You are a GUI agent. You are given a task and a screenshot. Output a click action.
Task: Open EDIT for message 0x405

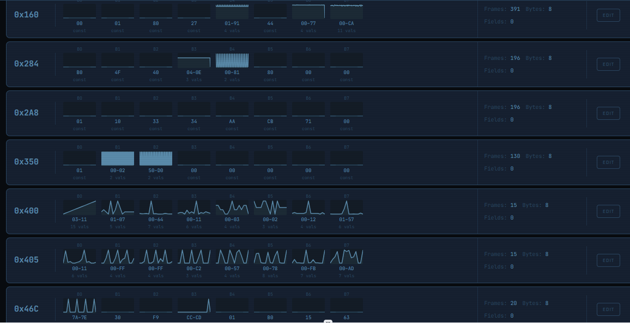click(x=608, y=260)
